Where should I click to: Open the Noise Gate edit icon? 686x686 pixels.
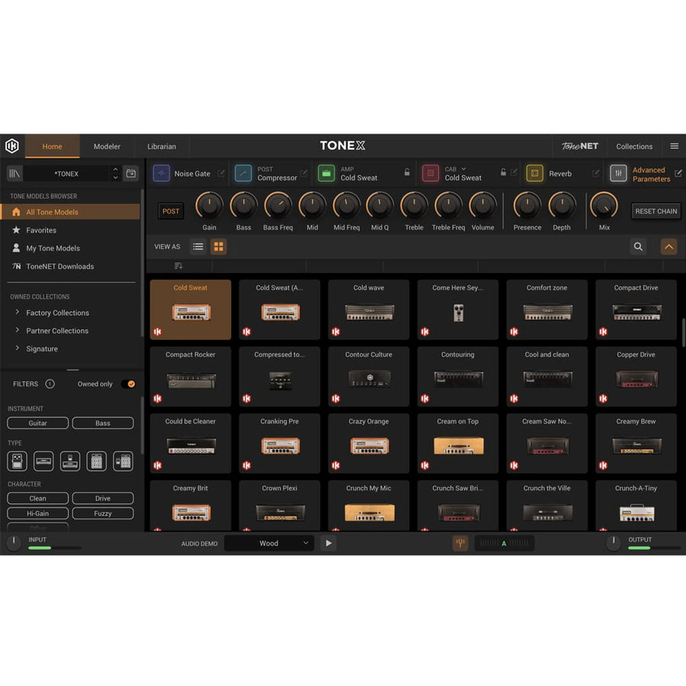pos(221,173)
